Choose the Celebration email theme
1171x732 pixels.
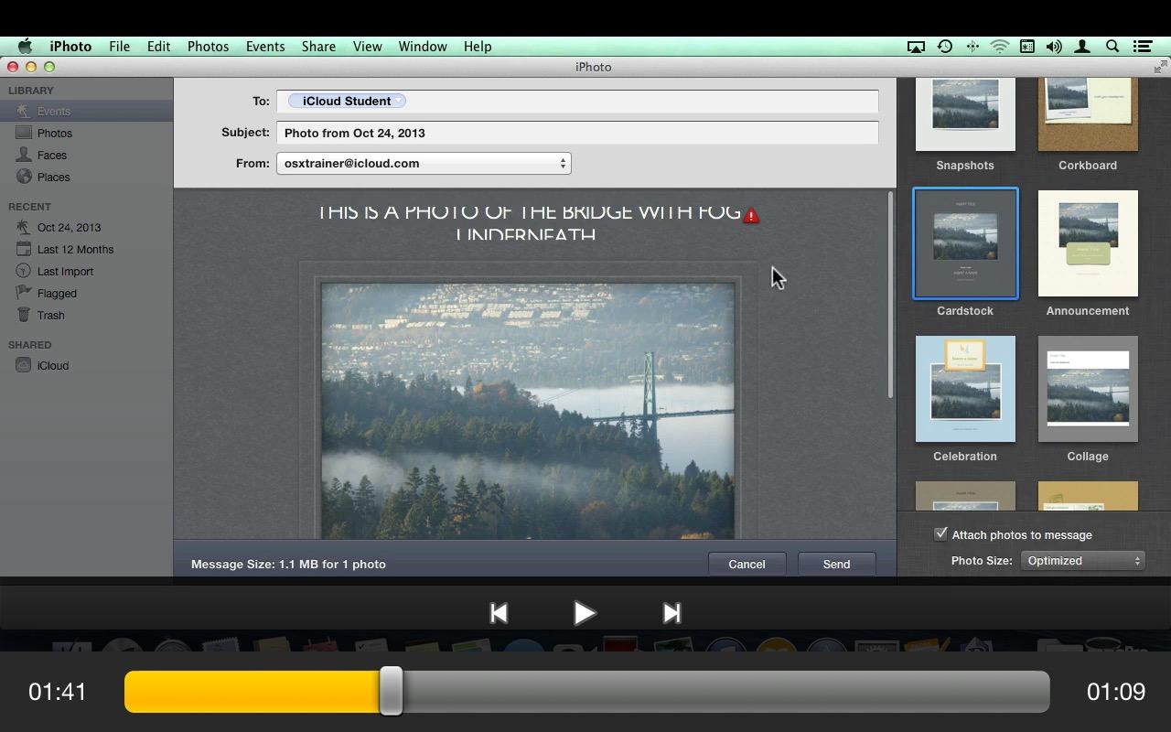965,389
